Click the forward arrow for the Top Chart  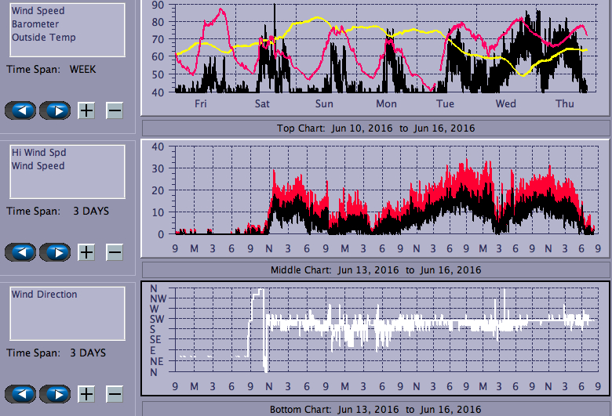coord(55,110)
